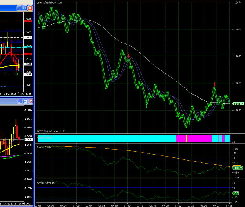Screen dimensions: 245x207
Task: Click the 16 Feb 14:15 date label
Action: coord(25,203)
